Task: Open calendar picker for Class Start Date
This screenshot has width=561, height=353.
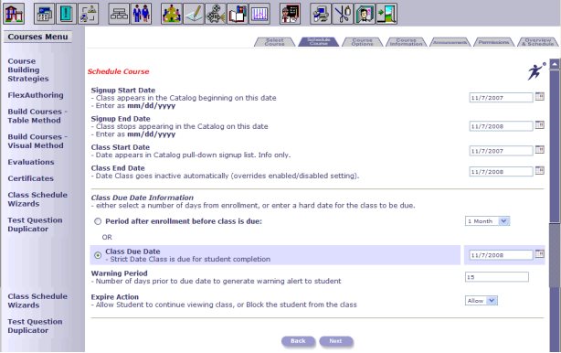Action: click(540, 150)
